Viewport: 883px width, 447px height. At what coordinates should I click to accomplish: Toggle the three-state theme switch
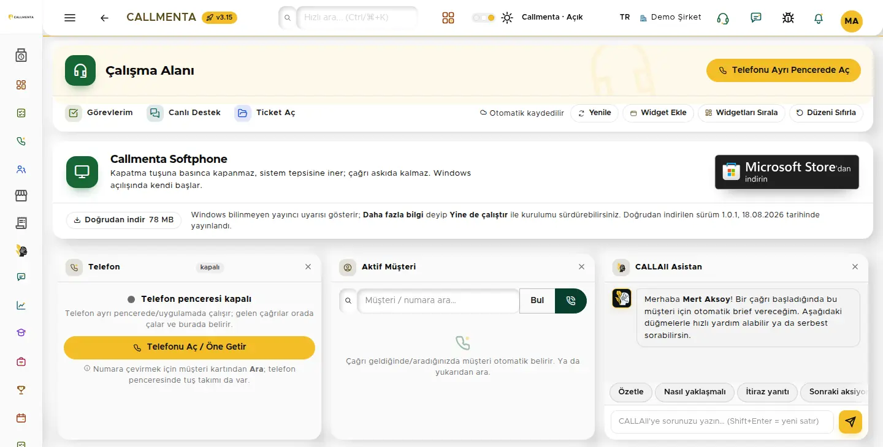point(483,18)
